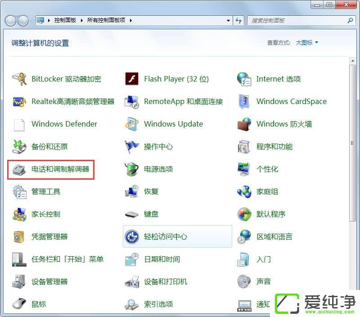This screenshot has height=317, width=360.
Task: Click the refresh button in address bar
Action: click(x=239, y=20)
